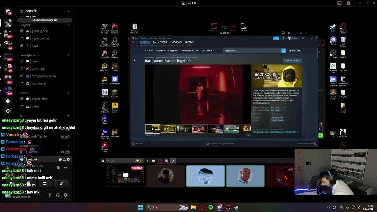Open ONEXİR server header dropdown
Viewport: 377px width, 212px height.
(x=45, y=11)
